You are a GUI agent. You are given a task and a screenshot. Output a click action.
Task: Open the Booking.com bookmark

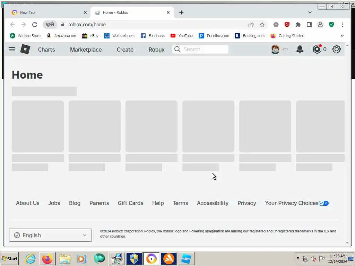pyautogui.click(x=250, y=36)
